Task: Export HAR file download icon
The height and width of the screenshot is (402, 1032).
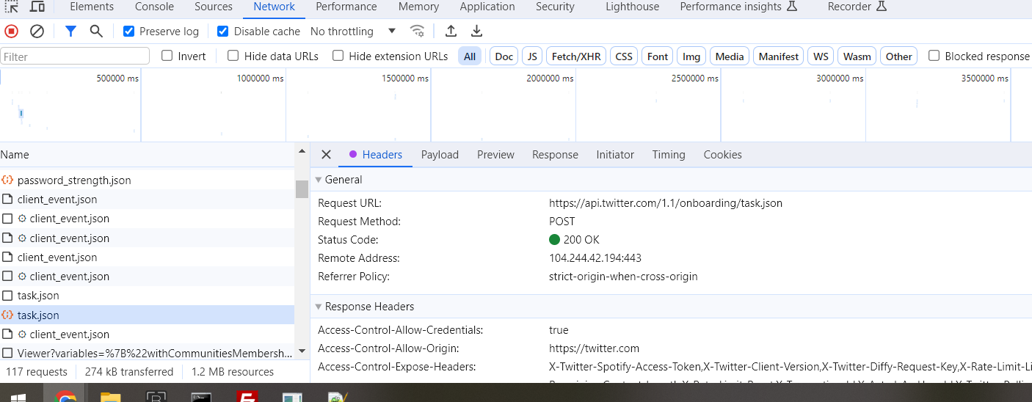Action: point(476,31)
